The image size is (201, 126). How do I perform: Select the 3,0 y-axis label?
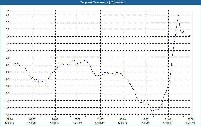(x=8, y=29)
